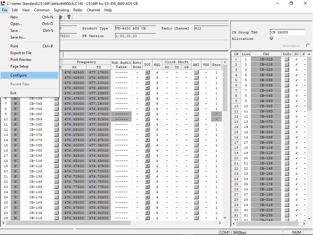
Task: Toggle SC checkmark for CH 16 in group list
Action: click(296, 137)
